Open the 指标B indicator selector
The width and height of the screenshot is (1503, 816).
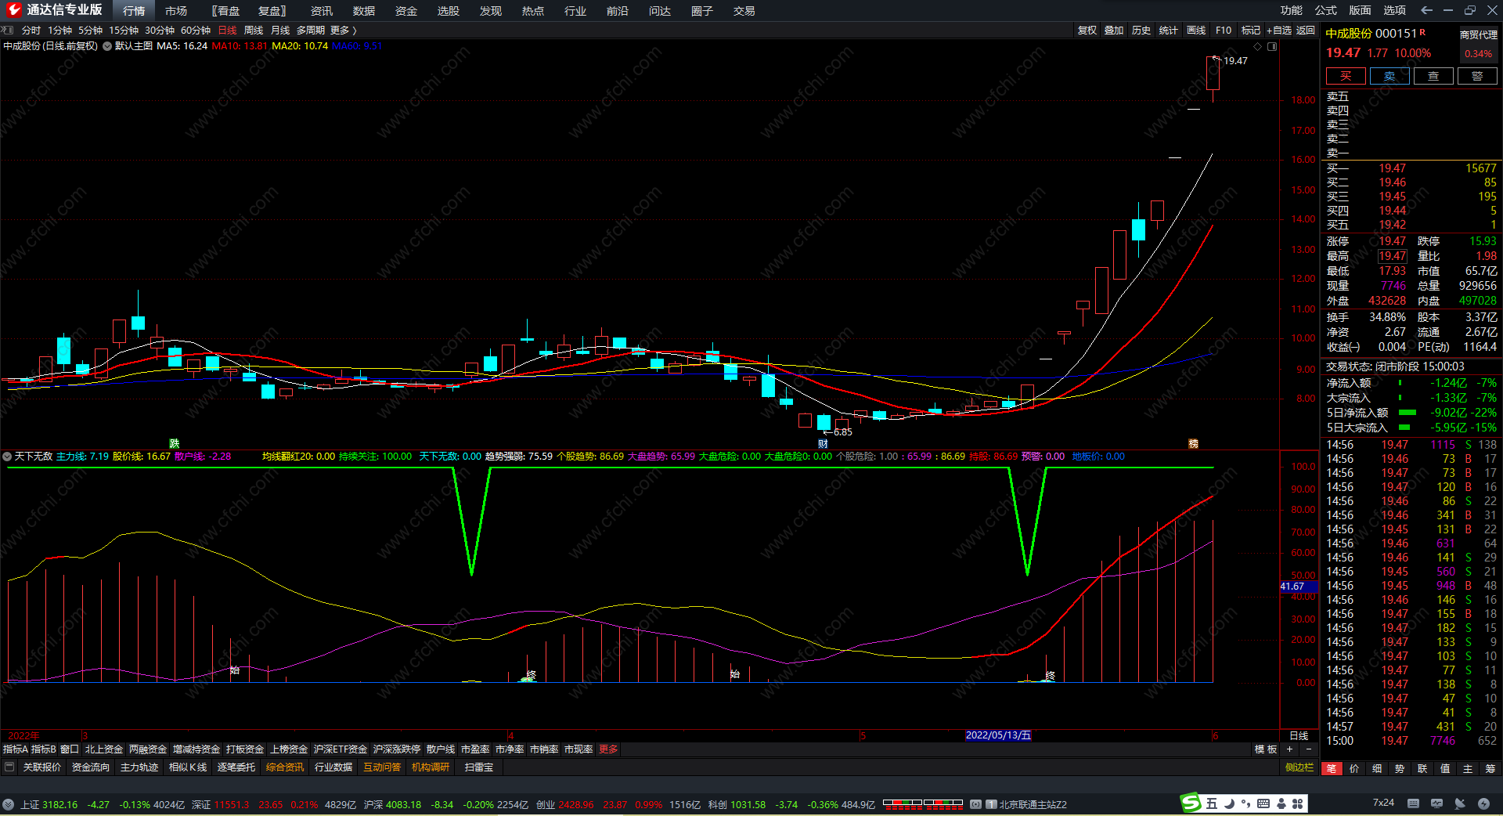click(44, 749)
